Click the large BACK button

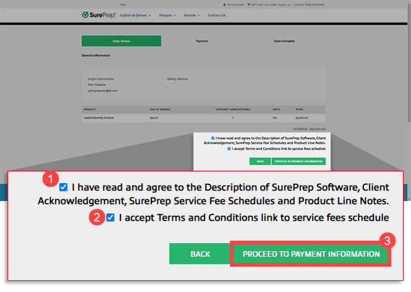pos(200,254)
